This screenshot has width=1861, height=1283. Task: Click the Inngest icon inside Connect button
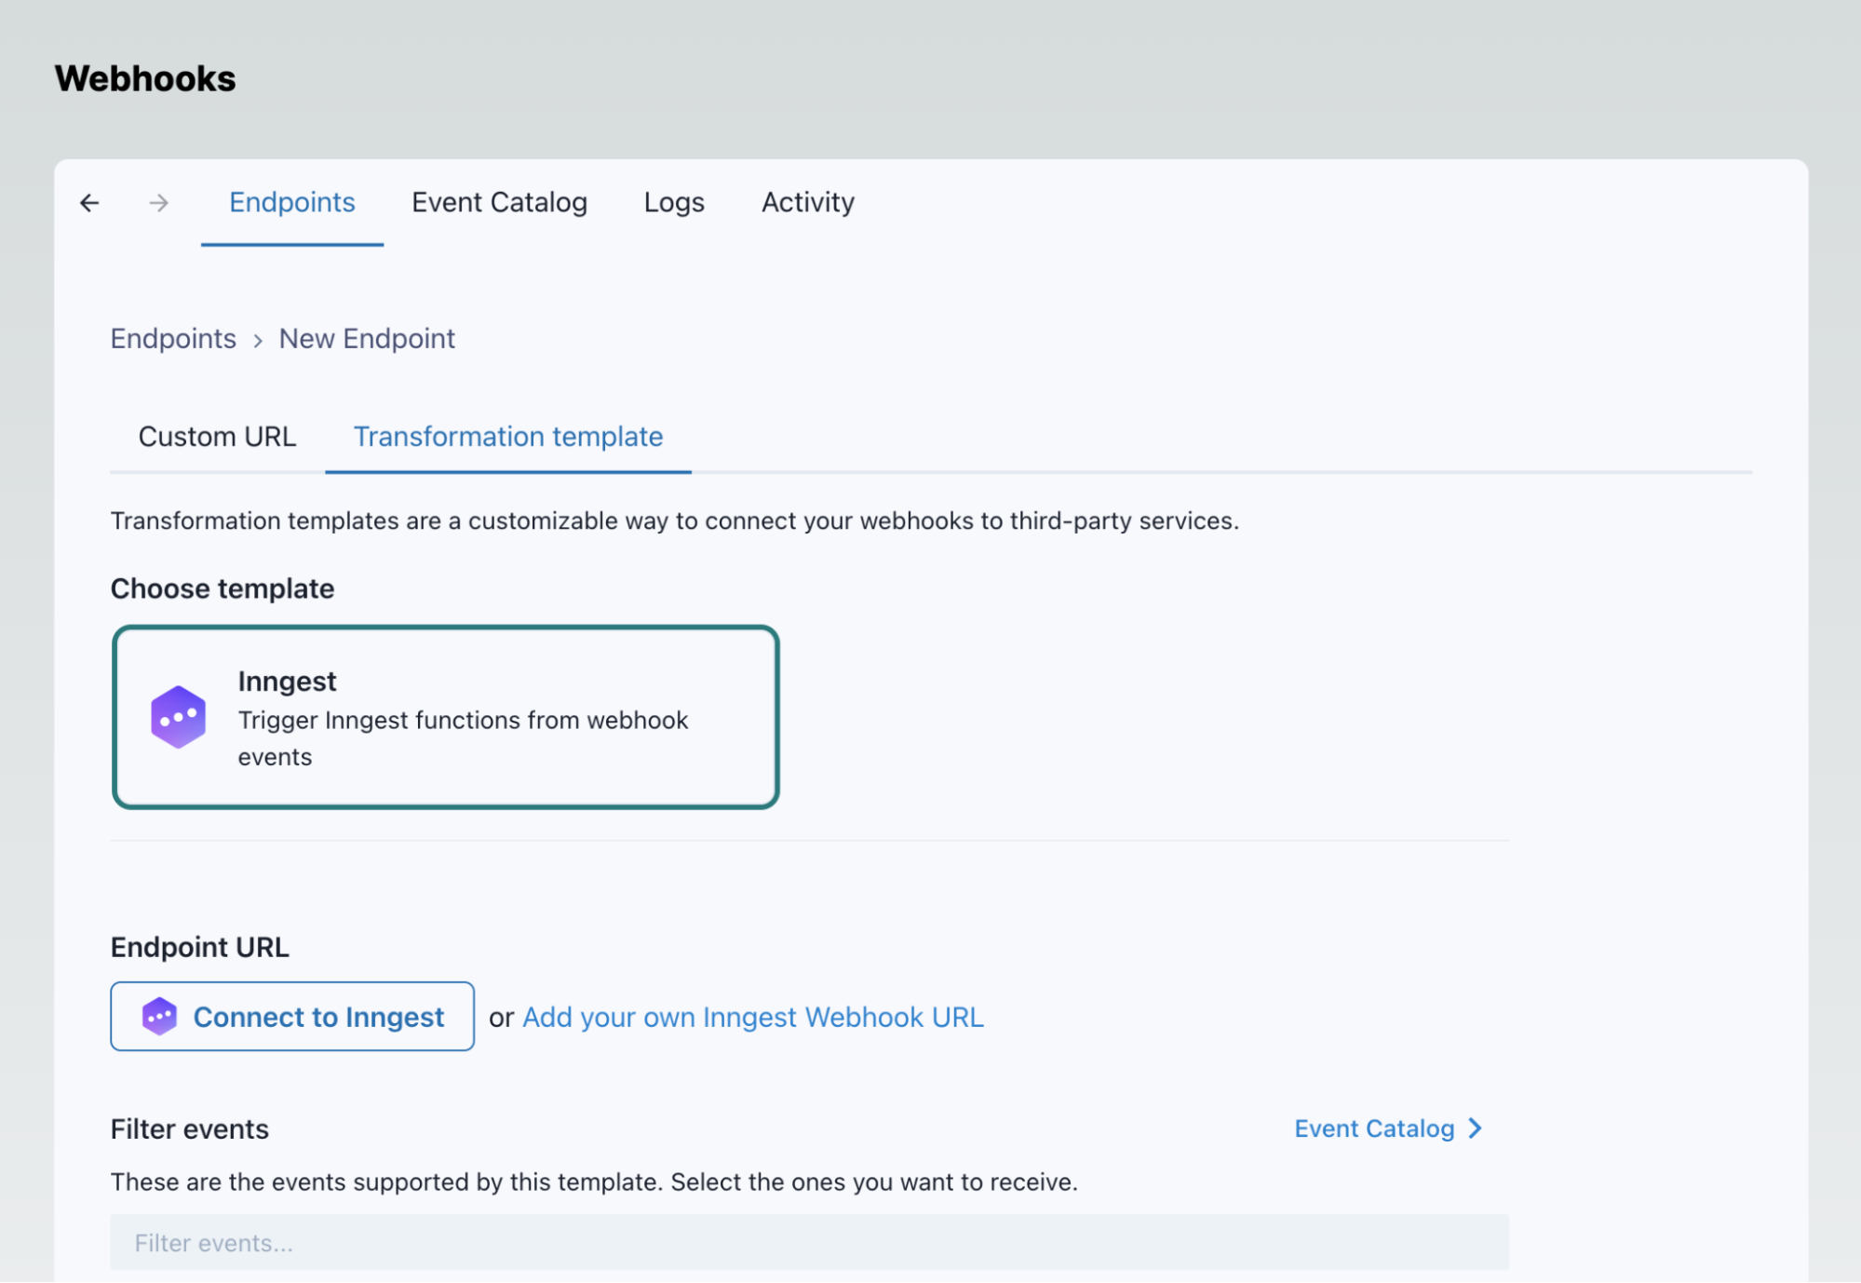pos(160,1016)
